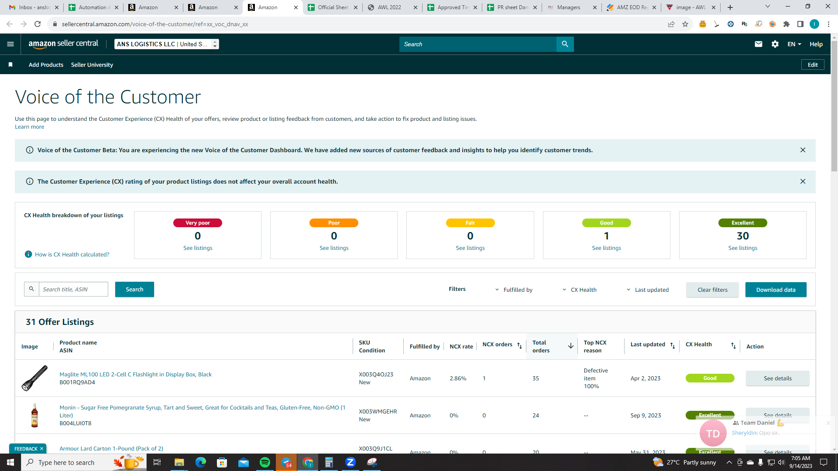838x471 pixels.
Task: Expand the Fulfilled by filter
Action: (x=514, y=290)
